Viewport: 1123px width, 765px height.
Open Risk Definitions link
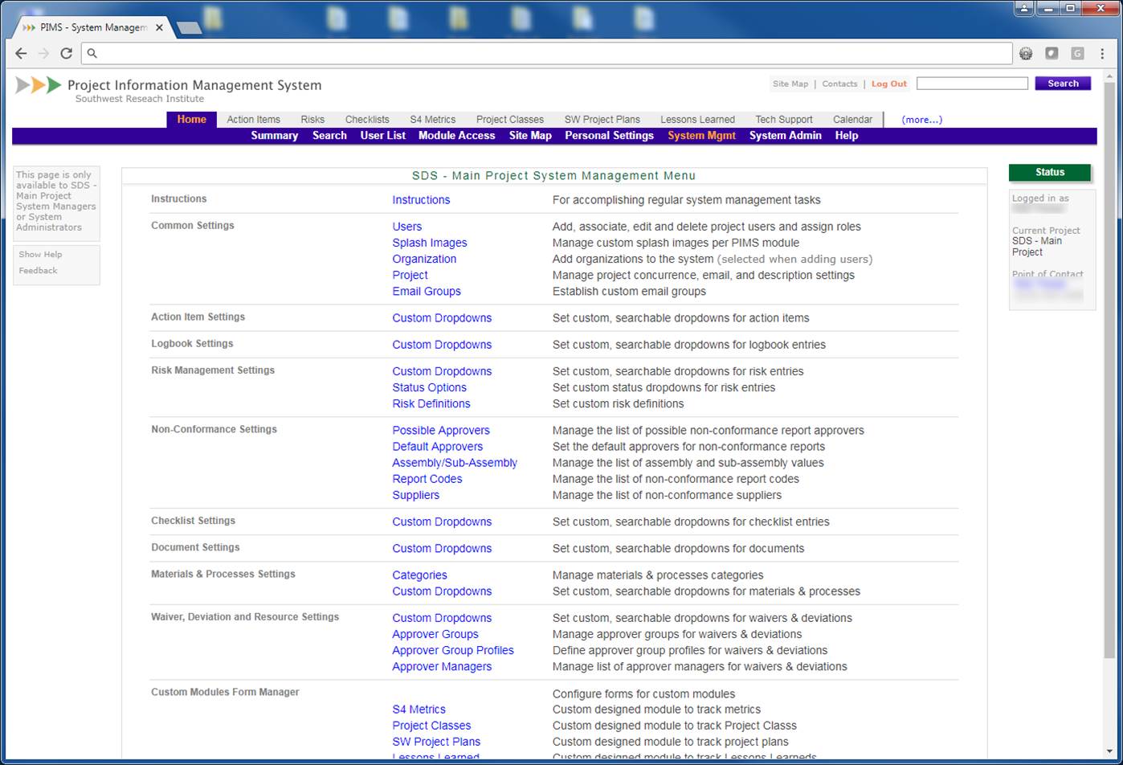(x=431, y=403)
